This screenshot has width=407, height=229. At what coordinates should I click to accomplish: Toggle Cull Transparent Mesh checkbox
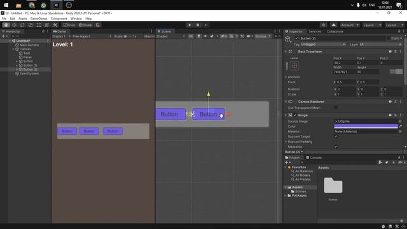click(336, 108)
